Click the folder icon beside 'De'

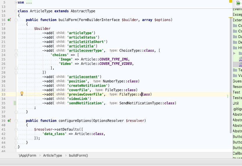(235, 42)
